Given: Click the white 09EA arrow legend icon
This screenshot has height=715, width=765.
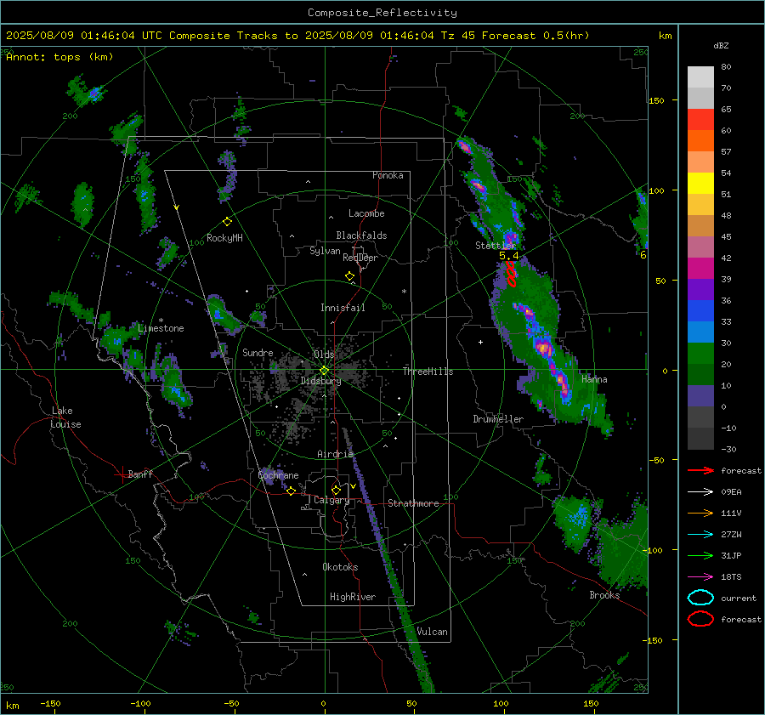Looking at the screenshot, I should (x=700, y=492).
